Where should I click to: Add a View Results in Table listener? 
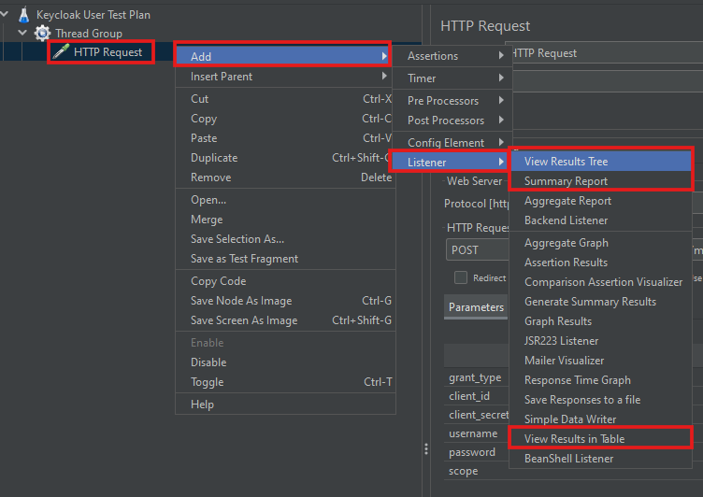click(601, 439)
